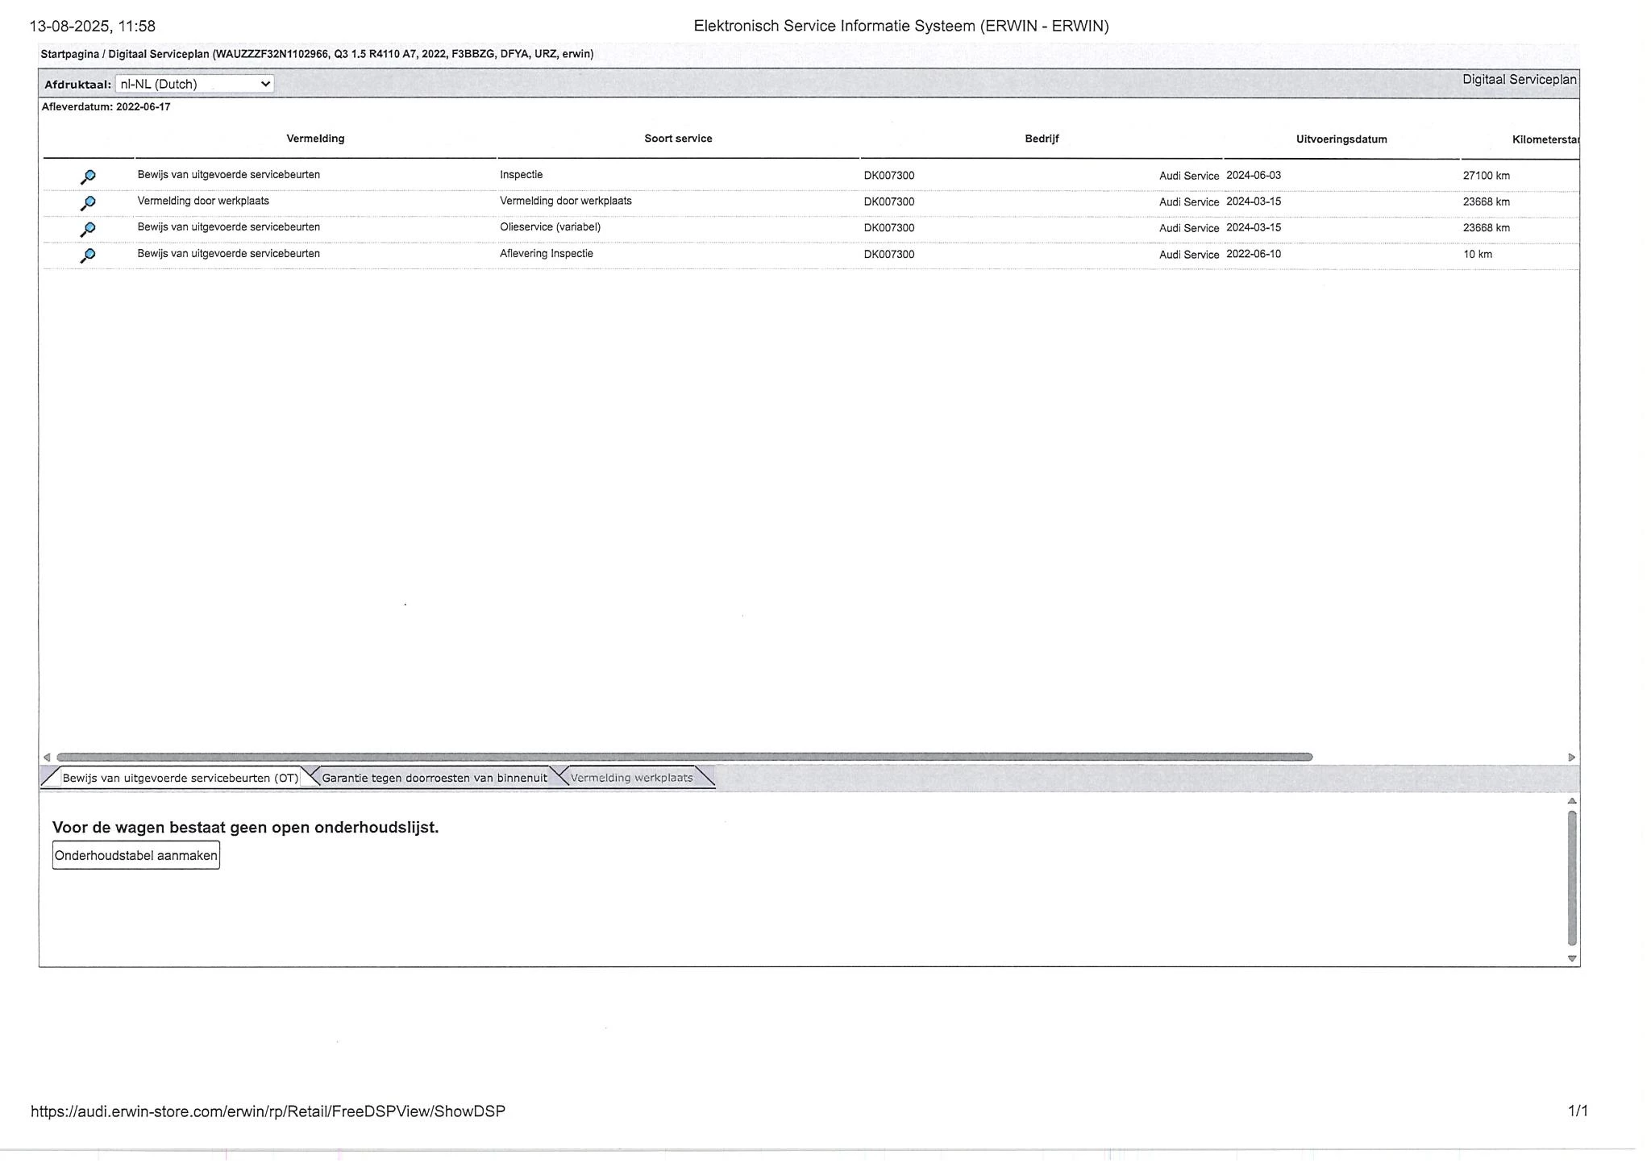1651x1167 pixels.
Task: Open the Afdruktaal language dropdown
Action: [x=194, y=84]
